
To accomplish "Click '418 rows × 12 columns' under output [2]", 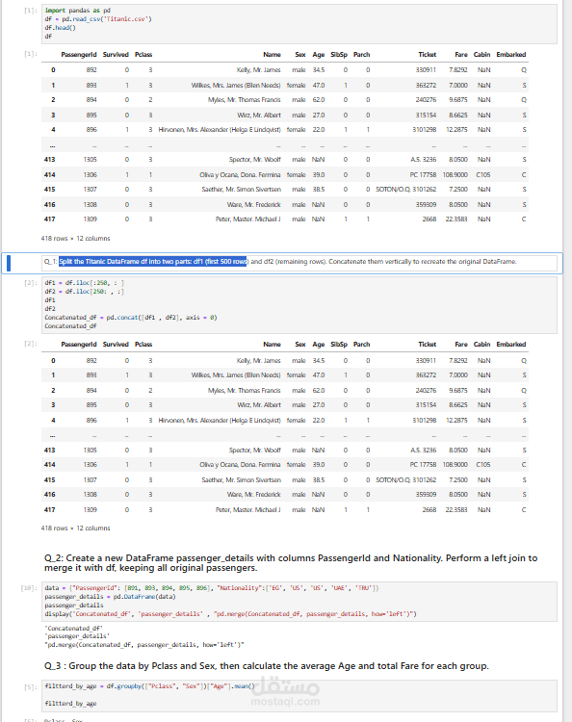I will pos(75,529).
